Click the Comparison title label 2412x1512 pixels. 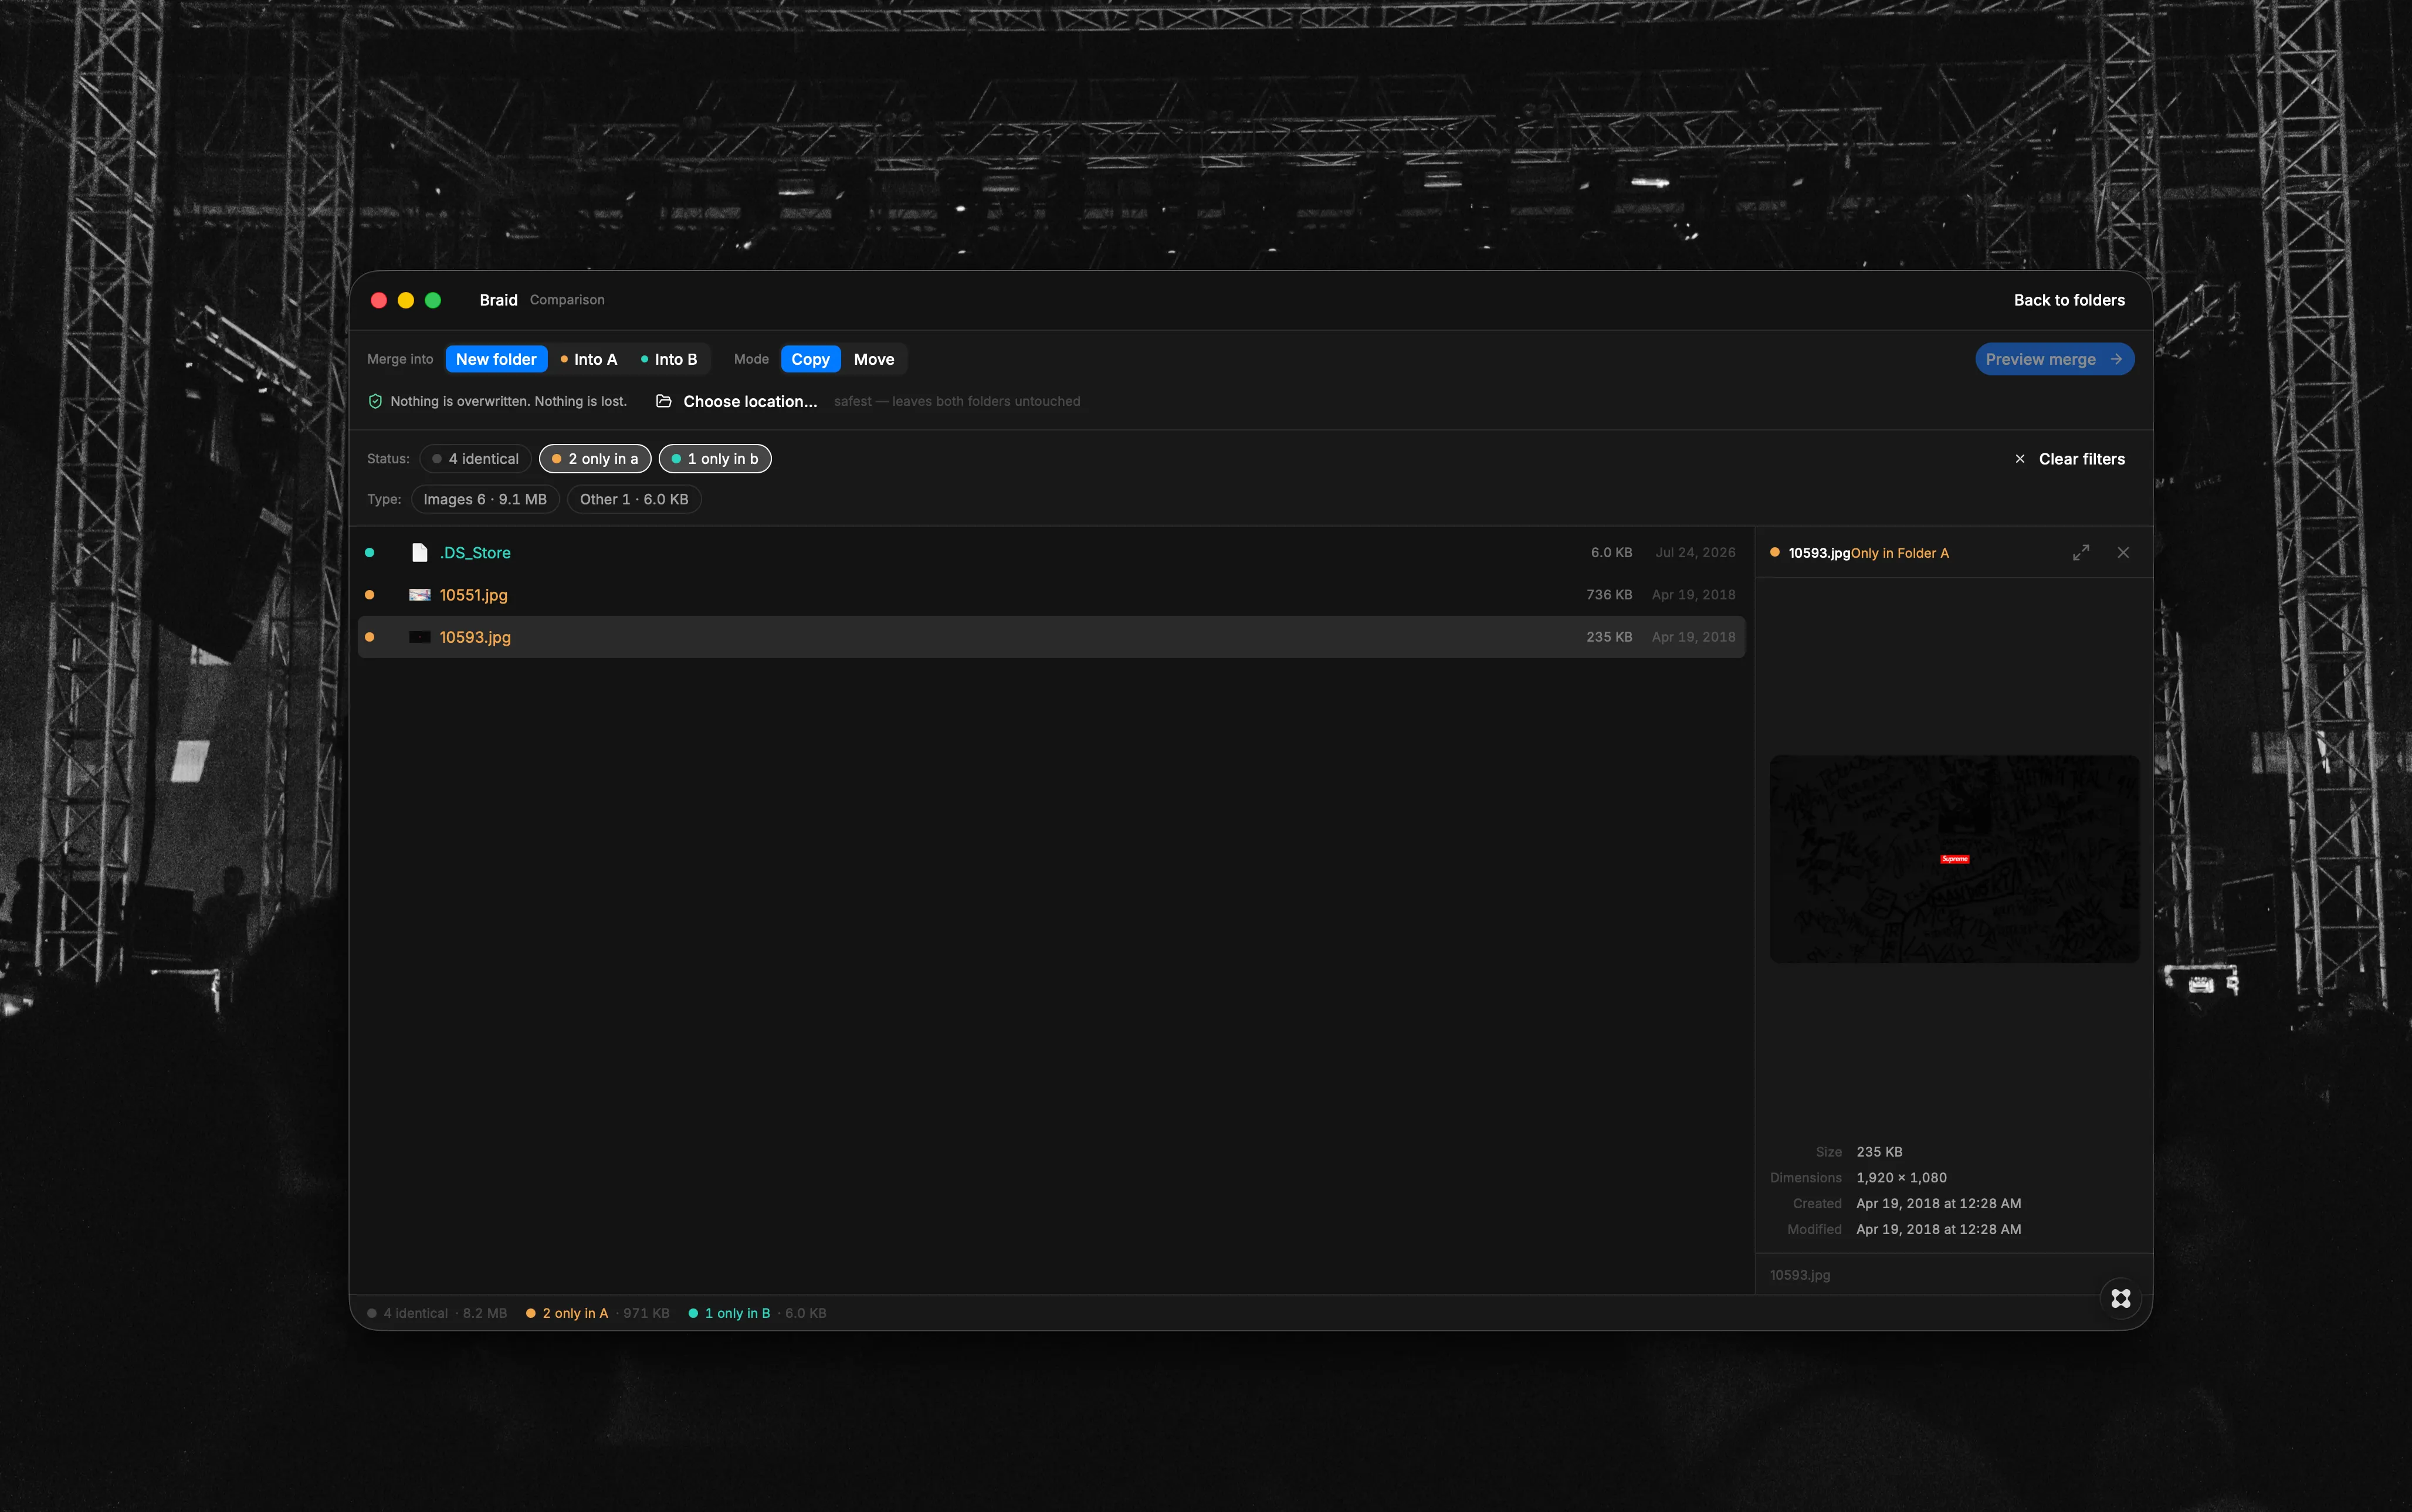coord(567,300)
